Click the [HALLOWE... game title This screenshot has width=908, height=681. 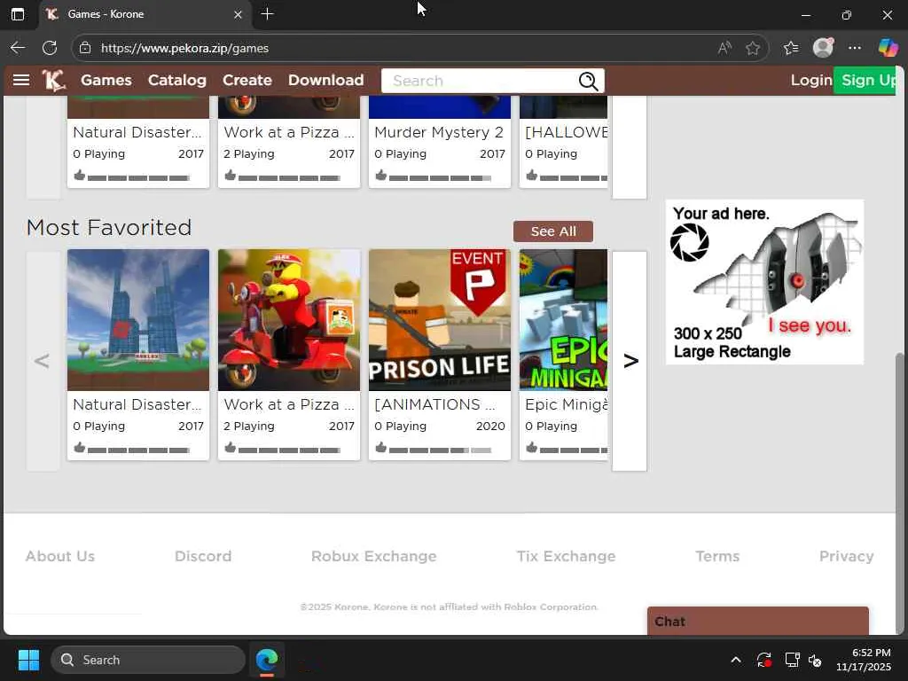[x=567, y=132]
